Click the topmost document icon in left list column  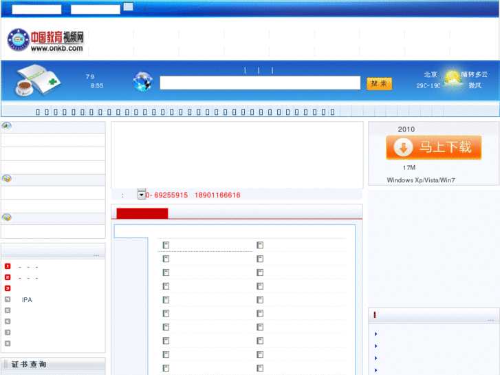166,245
